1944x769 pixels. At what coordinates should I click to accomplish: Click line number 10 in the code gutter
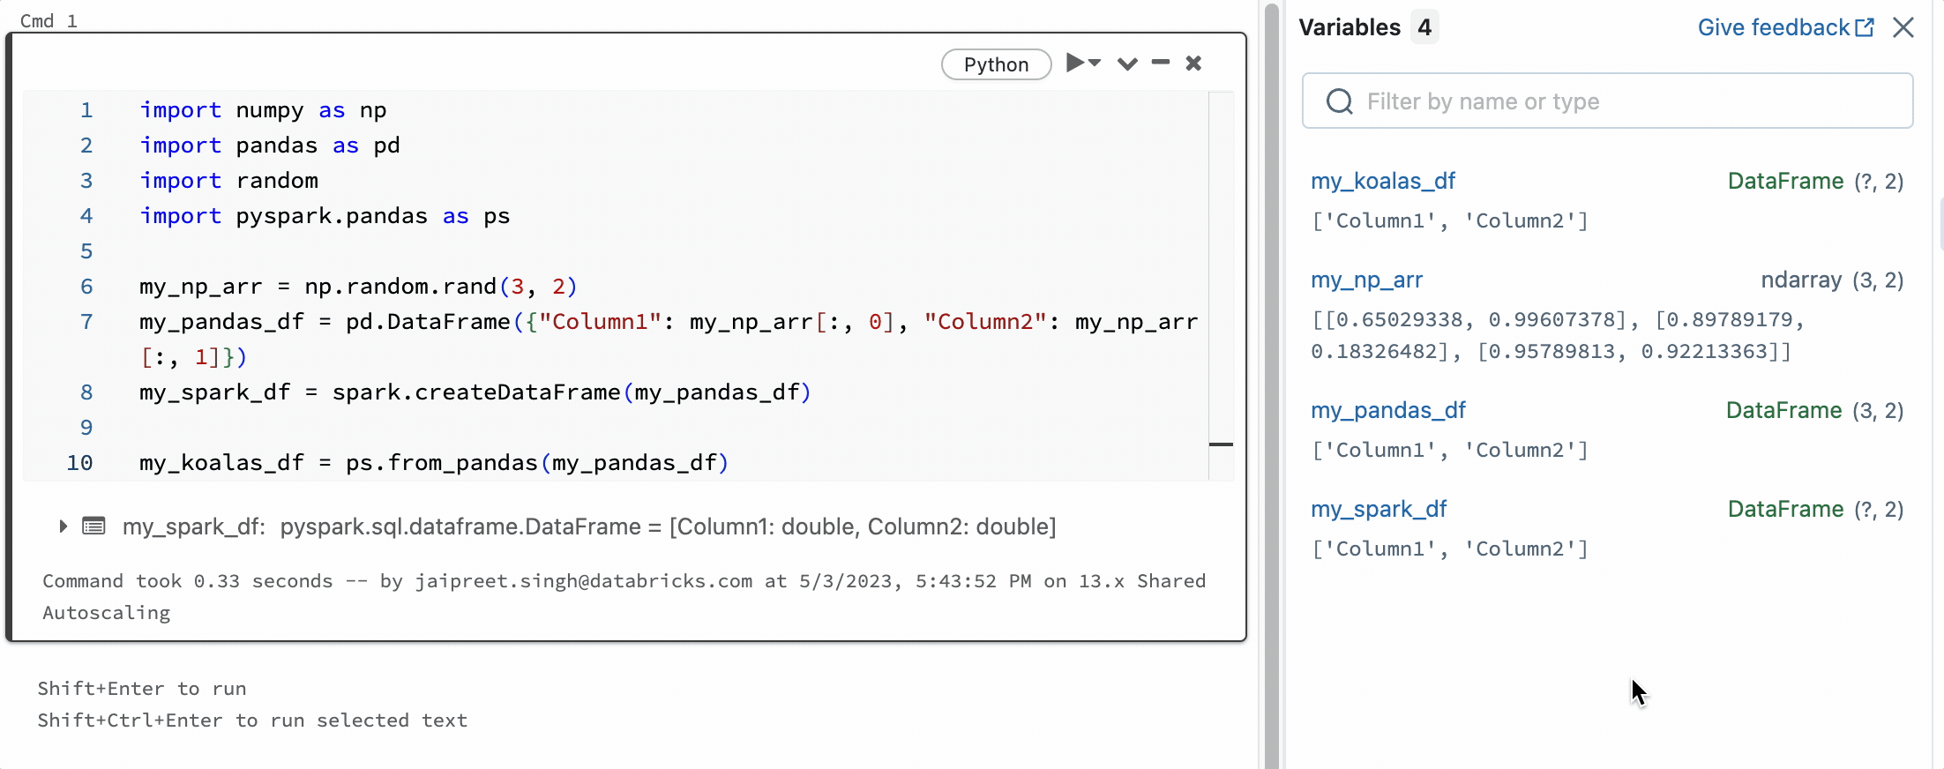click(x=79, y=463)
